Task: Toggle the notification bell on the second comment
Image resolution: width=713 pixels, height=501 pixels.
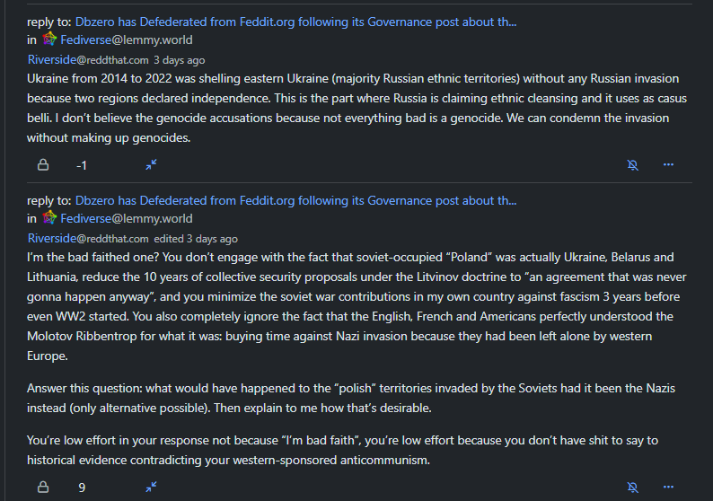Action: coord(632,488)
